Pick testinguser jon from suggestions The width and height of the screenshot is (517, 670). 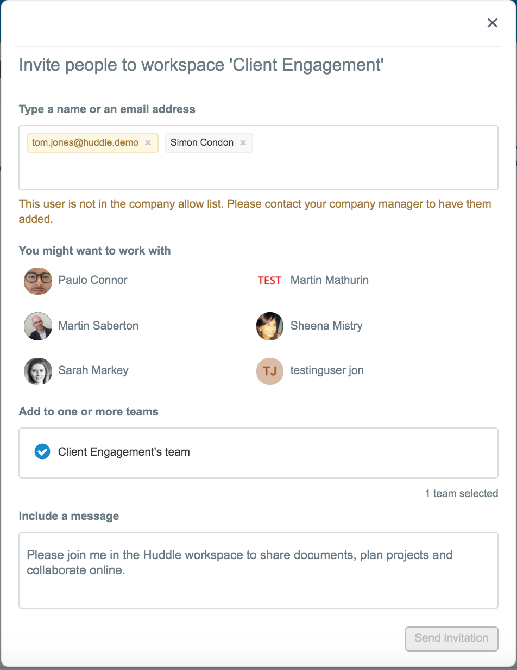pyautogui.click(x=327, y=371)
